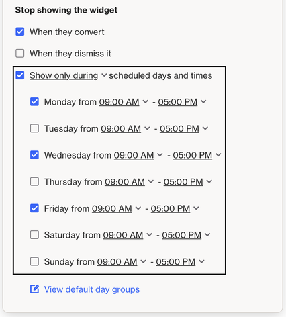Enable the Tuesday schedule checkbox
The image size is (286, 317).
34,128
